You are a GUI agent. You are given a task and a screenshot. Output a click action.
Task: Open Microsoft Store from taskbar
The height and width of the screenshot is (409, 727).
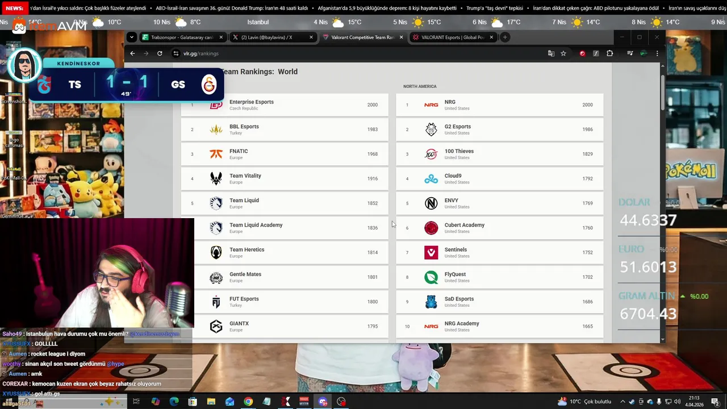tap(193, 402)
